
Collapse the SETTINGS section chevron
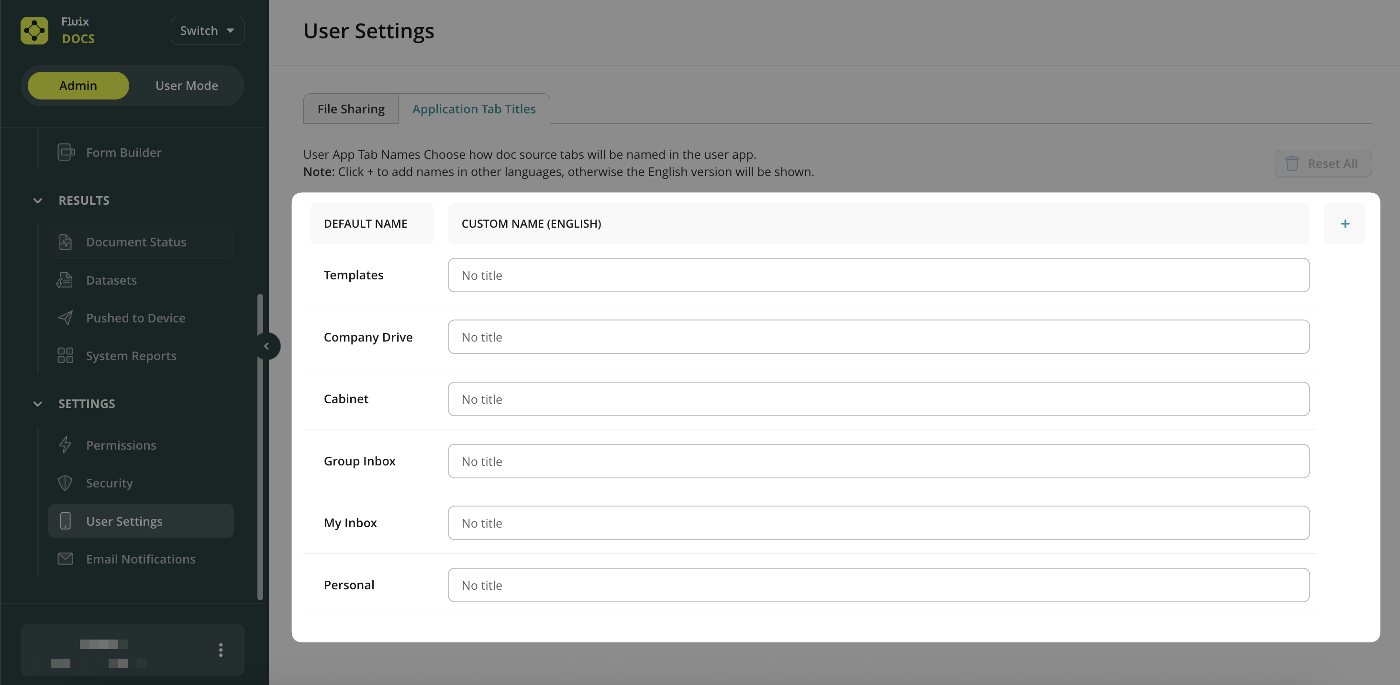click(x=37, y=404)
